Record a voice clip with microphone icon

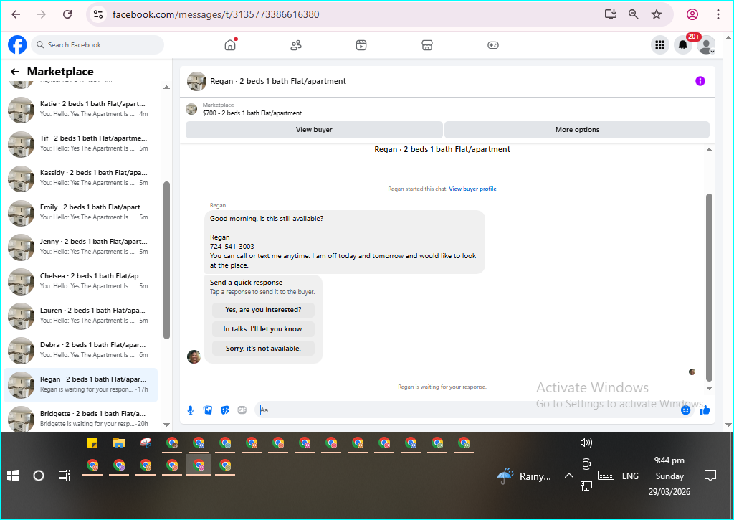191,410
